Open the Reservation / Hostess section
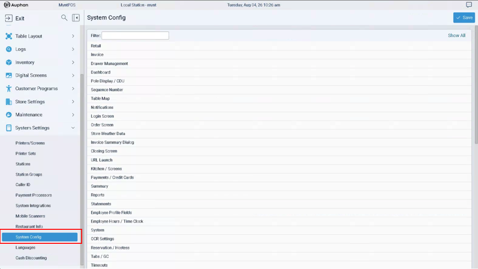Viewport: 478px width, 269px height. (x=279, y=248)
